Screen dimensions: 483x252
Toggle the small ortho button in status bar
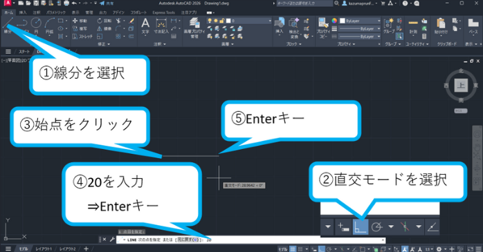(x=321, y=249)
